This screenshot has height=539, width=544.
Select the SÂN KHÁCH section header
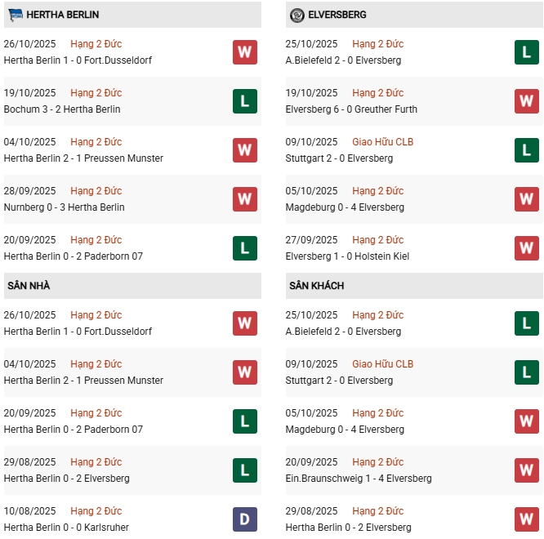pos(316,286)
